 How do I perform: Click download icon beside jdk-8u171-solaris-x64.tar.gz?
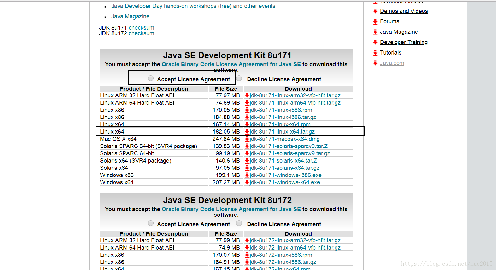[x=247, y=168]
